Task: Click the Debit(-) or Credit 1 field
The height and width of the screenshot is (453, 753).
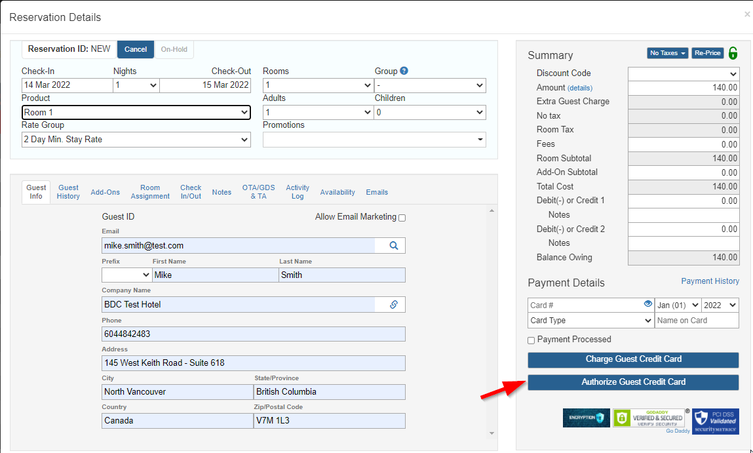Action: pos(684,201)
